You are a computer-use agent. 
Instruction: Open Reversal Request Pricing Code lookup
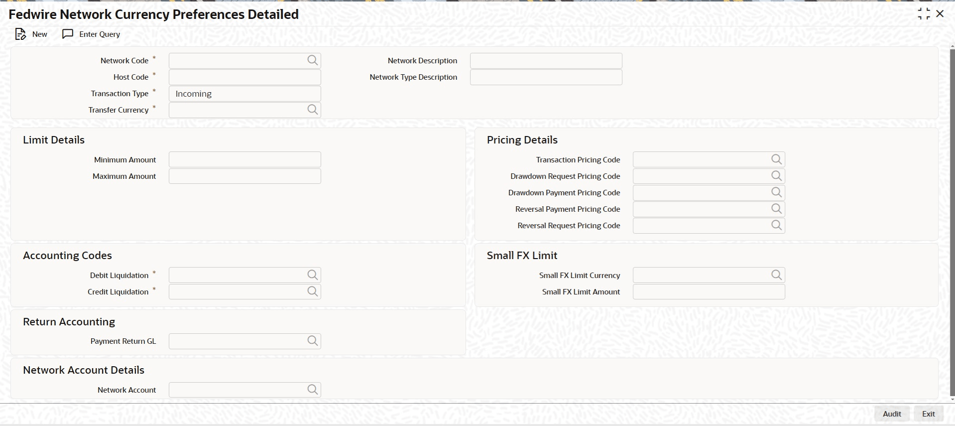point(776,225)
